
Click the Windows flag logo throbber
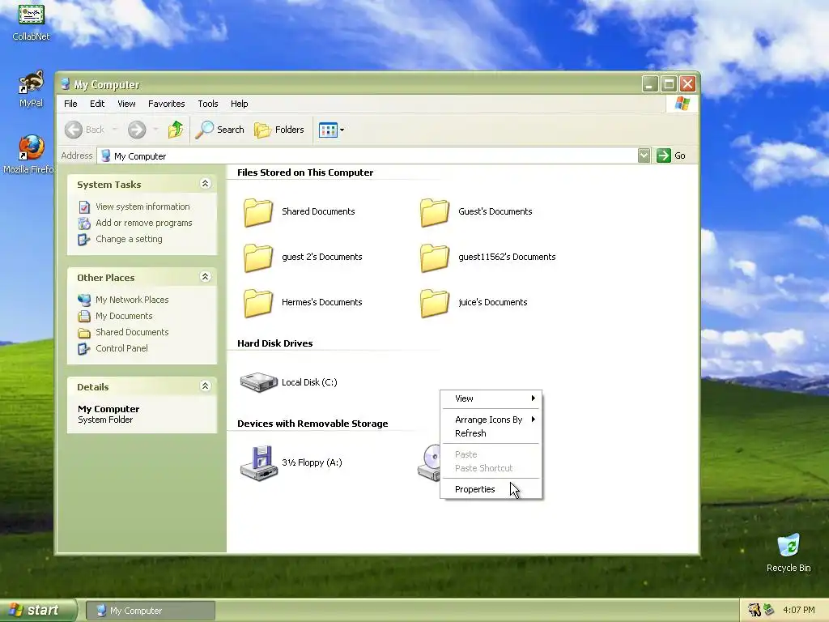pyautogui.click(x=682, y=103)
